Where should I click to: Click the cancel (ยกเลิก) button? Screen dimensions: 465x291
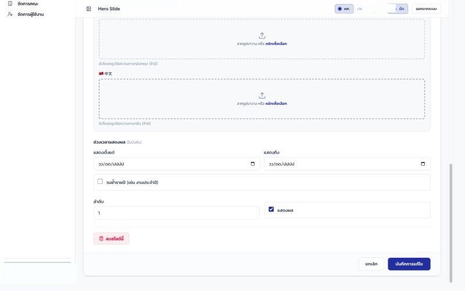[371, 264]
